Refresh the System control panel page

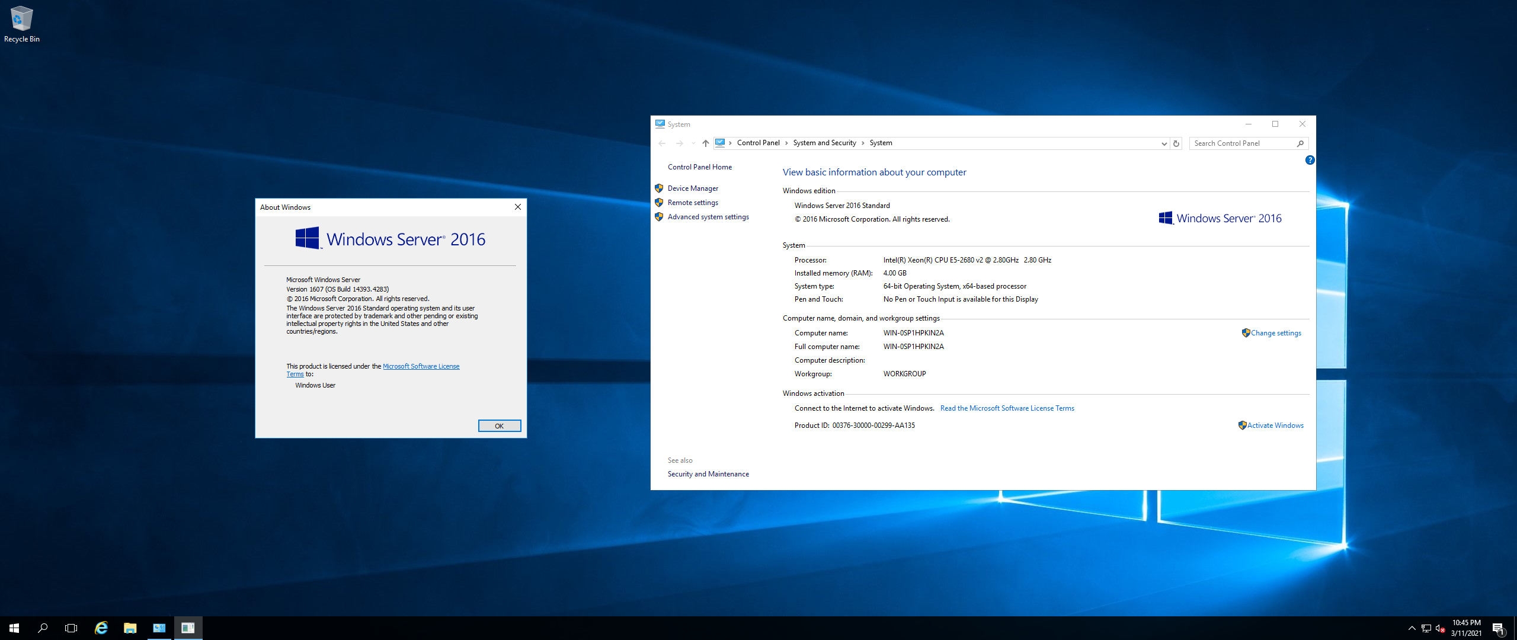coord(1176,143)
